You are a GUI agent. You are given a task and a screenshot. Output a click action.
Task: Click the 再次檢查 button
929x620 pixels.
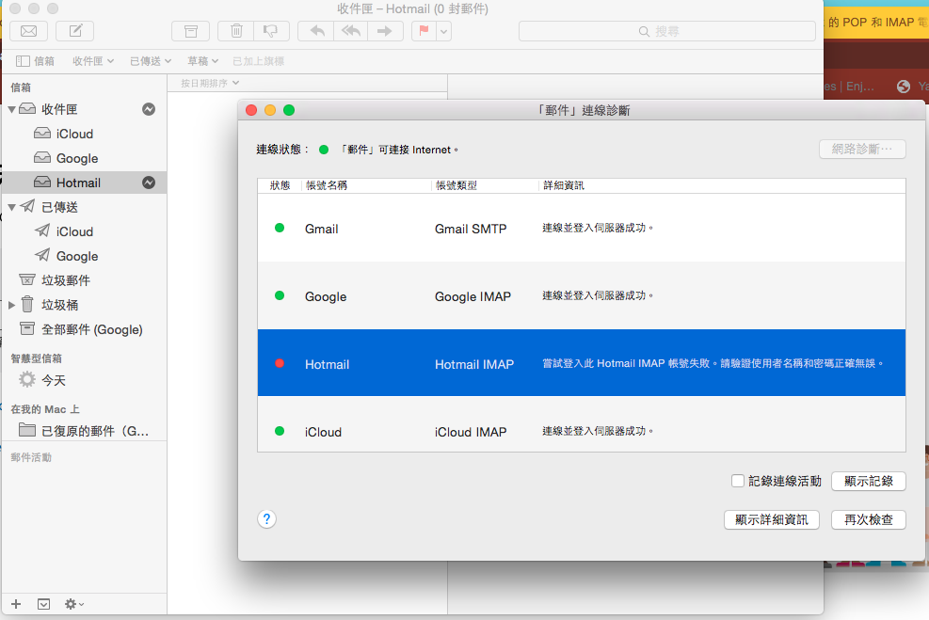click(x=868, y=519)
